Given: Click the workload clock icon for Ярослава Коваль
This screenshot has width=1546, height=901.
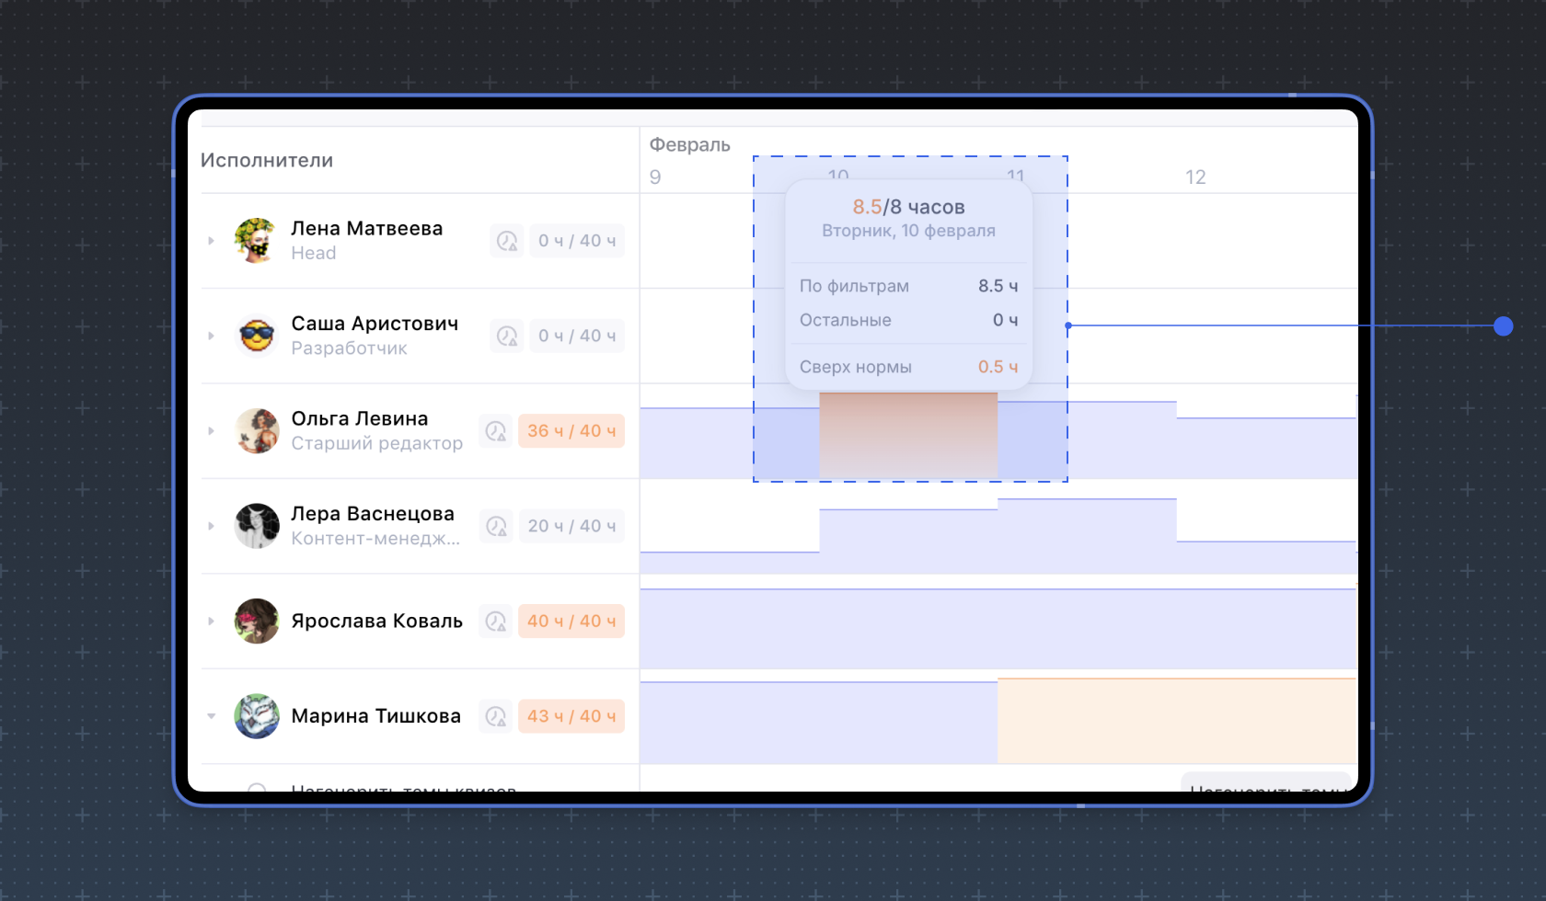Looking at the screenshot, I should (x=496, y=622).
